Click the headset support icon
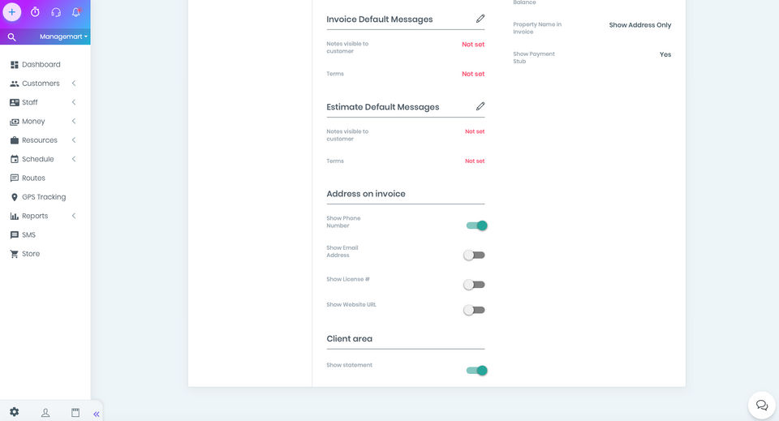Screen dimensions: 779x421 click(x=56, y=12)
